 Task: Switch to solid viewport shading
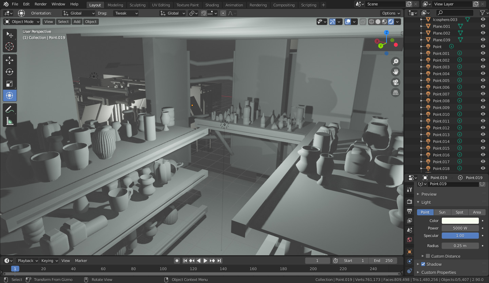[378, 22]
